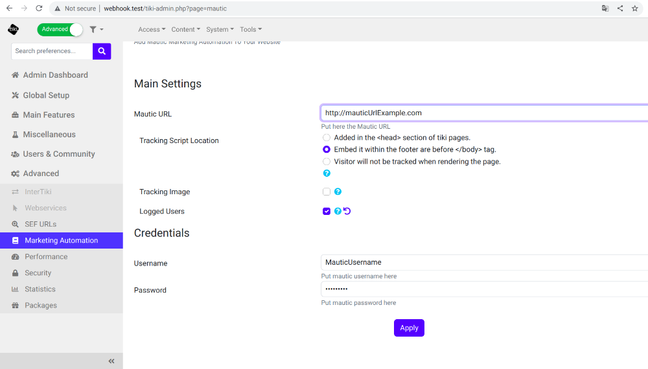Click the reset arrow beside Logged Users

[x=347, y=211]
